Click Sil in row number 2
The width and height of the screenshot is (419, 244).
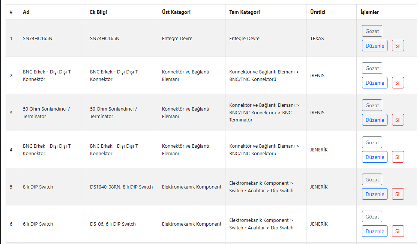pyautogui.click(x=398, y=83)
